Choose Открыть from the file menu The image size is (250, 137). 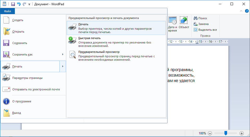click(33, 32)
